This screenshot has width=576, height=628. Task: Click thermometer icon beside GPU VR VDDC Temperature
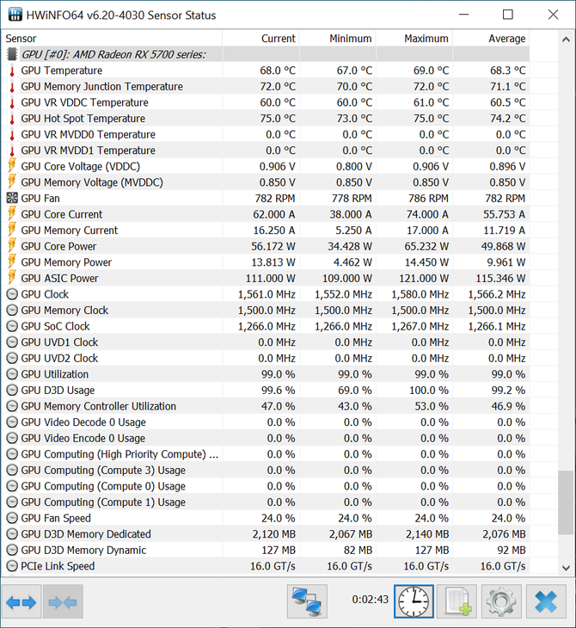[x=12, y=102]
